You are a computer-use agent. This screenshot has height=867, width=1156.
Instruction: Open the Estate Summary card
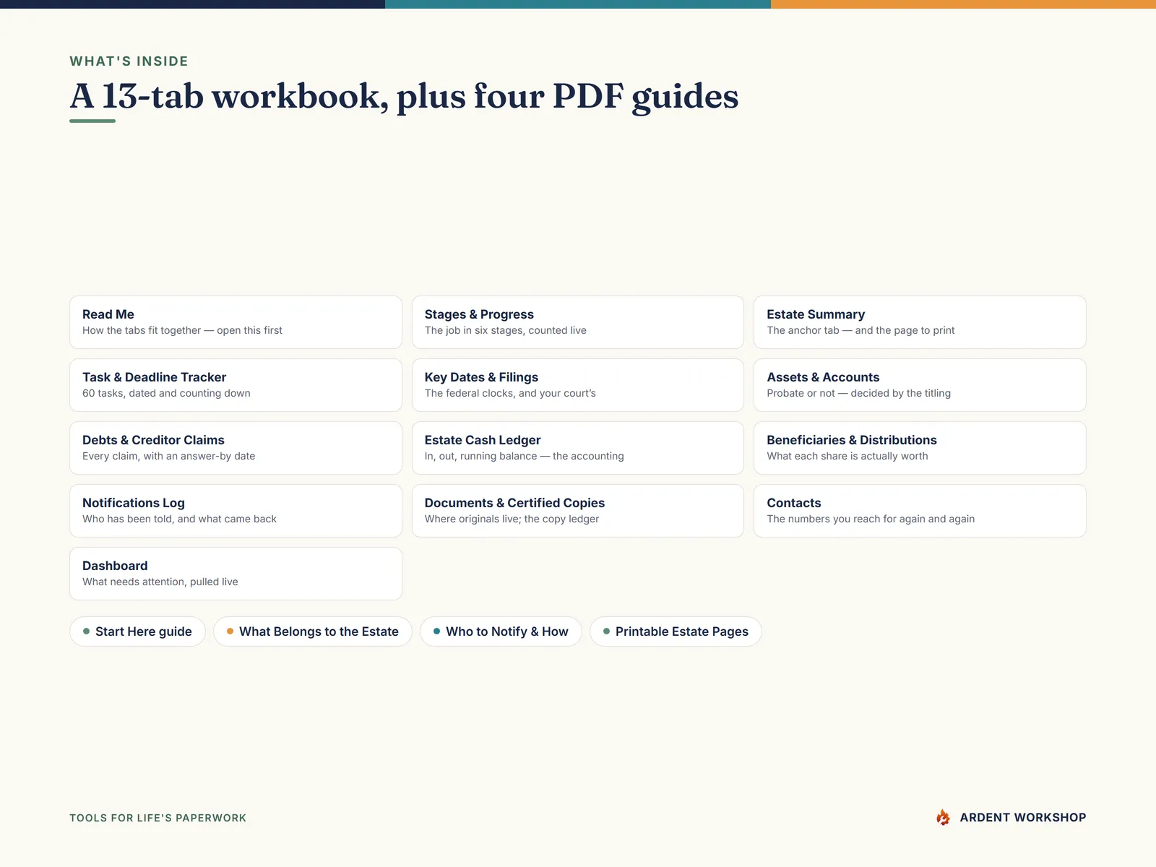(920, 322)
